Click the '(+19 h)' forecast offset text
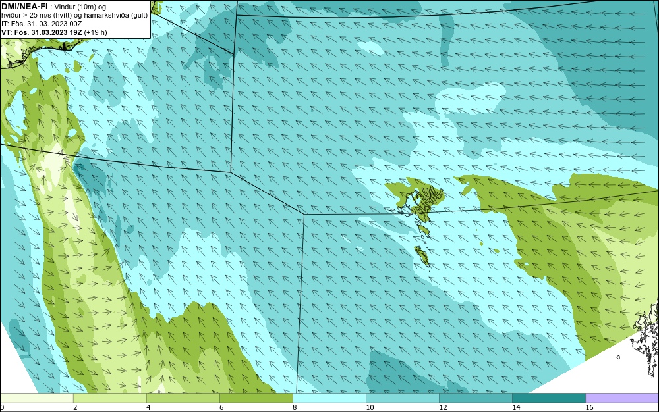Image resolution: width=659 pixels, height=412 pixels. click(x=96, y=32)
